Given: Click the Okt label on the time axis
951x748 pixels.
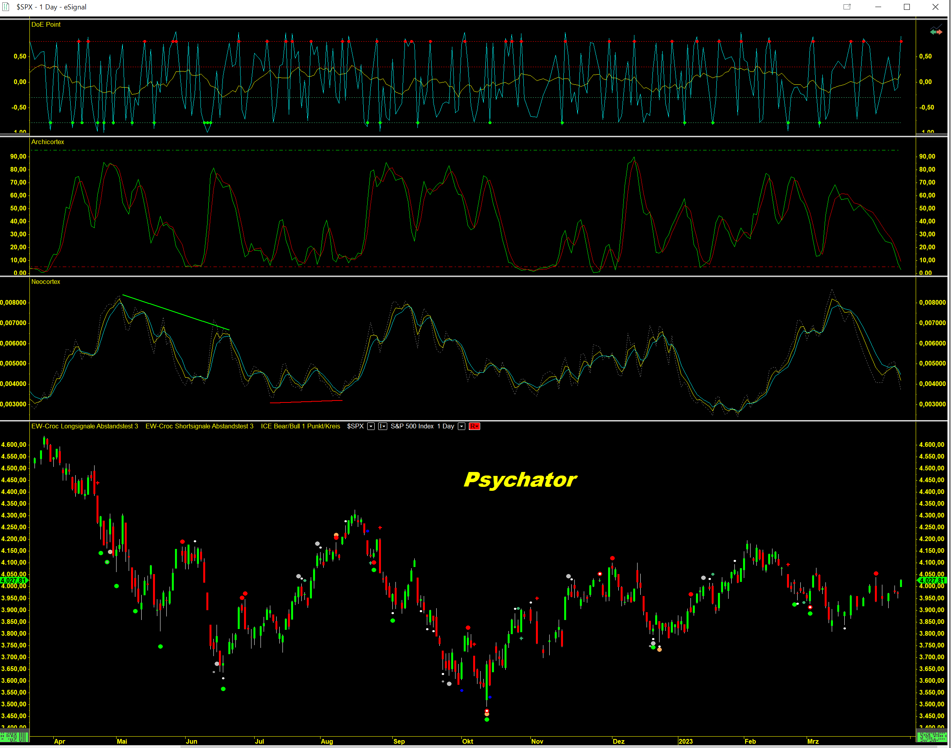Looking at the screenshot, I should pos(467,741).
